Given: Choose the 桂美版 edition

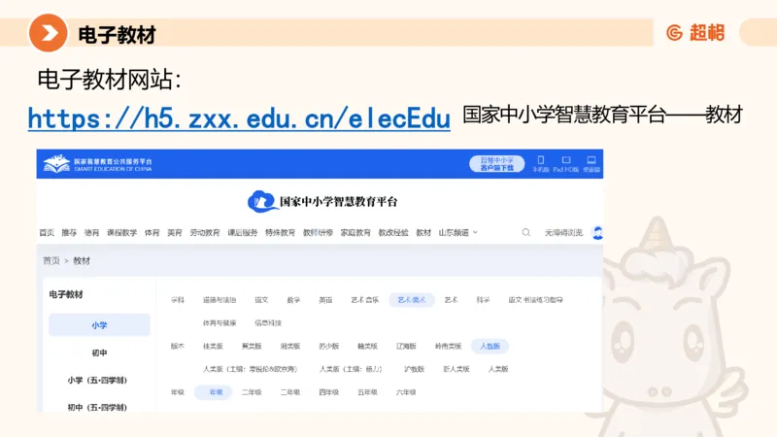Looking at the screenshot, I should tap(213, 346).
